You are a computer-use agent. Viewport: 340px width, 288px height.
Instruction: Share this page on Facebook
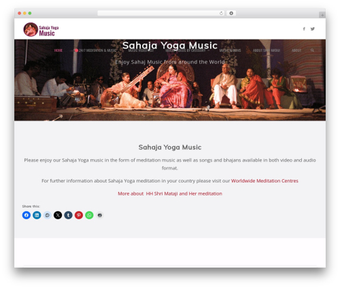coord(27,215)
